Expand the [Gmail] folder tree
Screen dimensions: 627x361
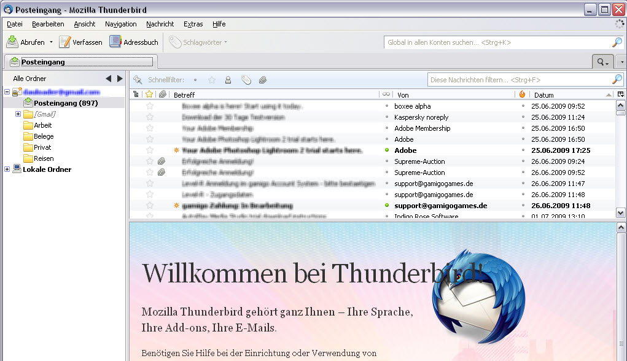click(18, 114)
